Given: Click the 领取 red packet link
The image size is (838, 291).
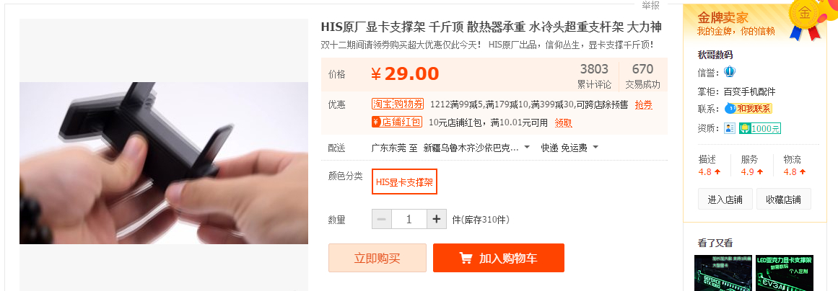Looking at the screenshot, I should 563,122.
